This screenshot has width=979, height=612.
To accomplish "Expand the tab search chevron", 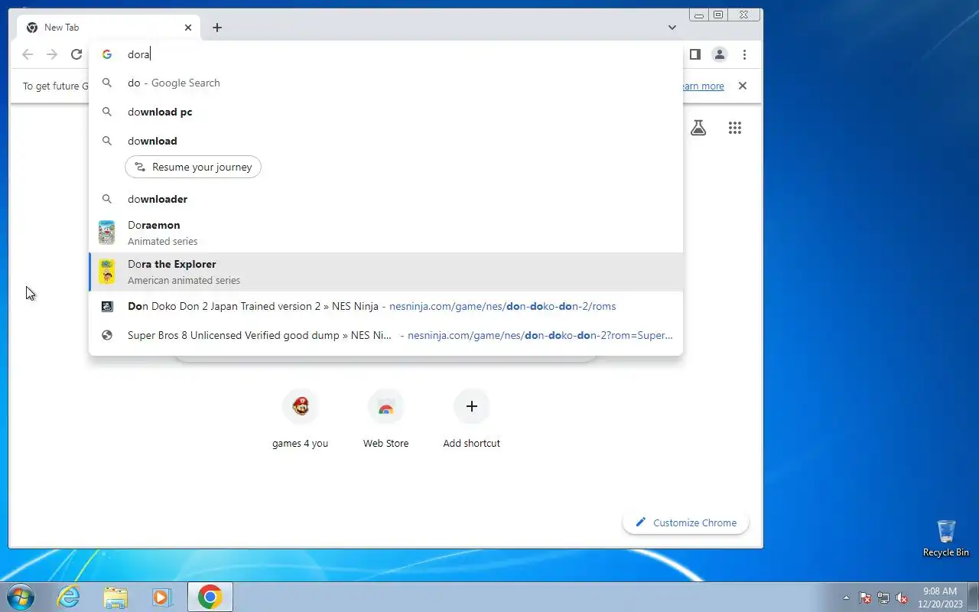I will coord(672,28).
